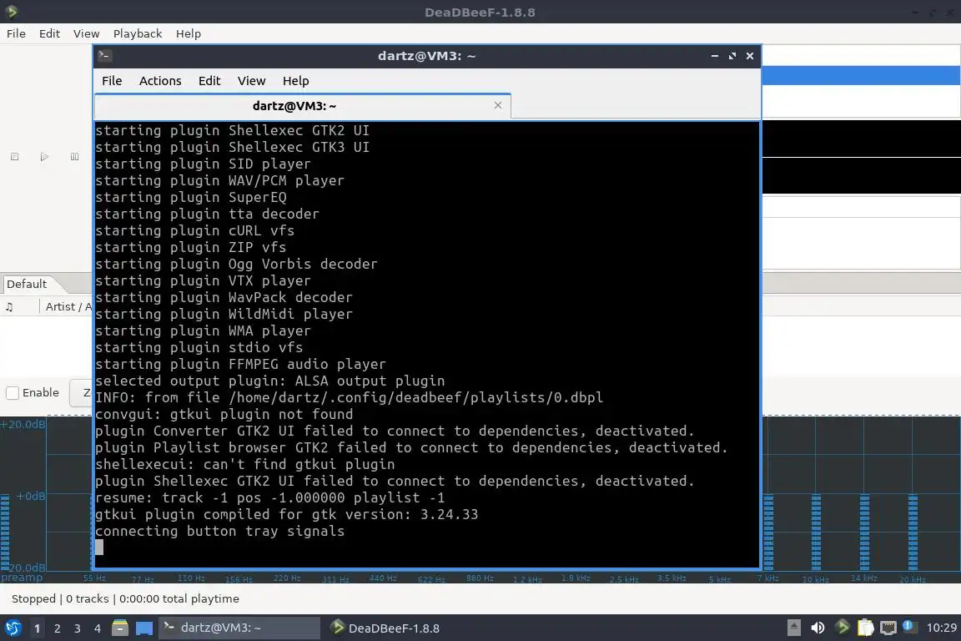961x641 pixels.
Task: Click line 'shellexecui: can't find gtkui plugin'
Action: (x=244, y=464)
